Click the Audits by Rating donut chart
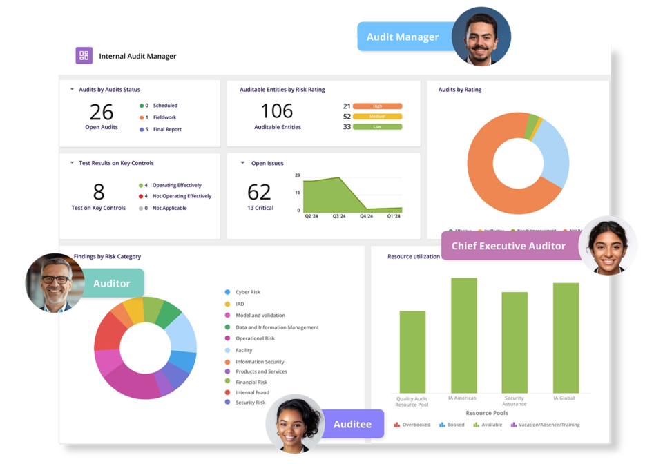 tap(518, 163)
